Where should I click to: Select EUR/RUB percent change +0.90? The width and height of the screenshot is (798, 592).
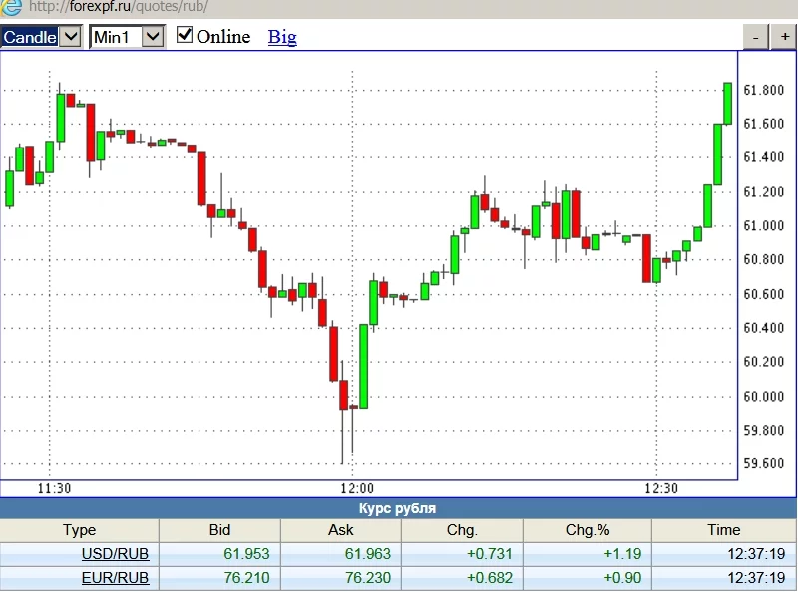coord(622,578)
